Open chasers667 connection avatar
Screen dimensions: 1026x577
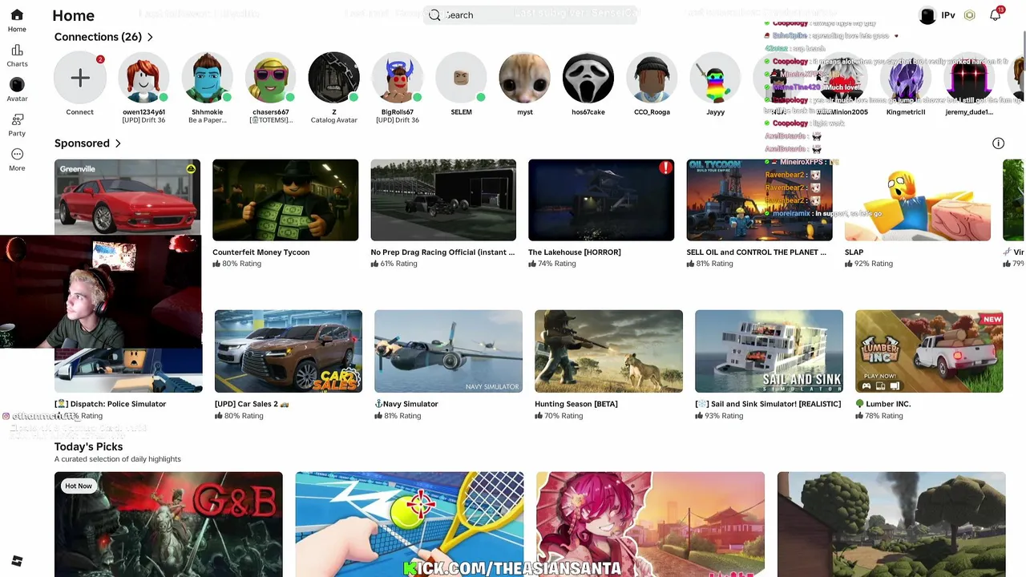(271, 78)
